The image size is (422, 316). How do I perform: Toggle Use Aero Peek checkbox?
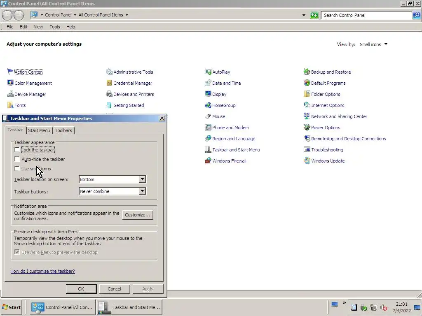click(x=17, y=252)
